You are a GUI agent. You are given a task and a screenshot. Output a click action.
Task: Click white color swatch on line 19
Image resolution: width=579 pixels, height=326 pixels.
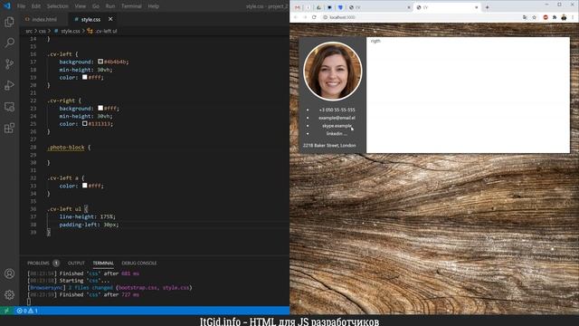coord(84,77)
